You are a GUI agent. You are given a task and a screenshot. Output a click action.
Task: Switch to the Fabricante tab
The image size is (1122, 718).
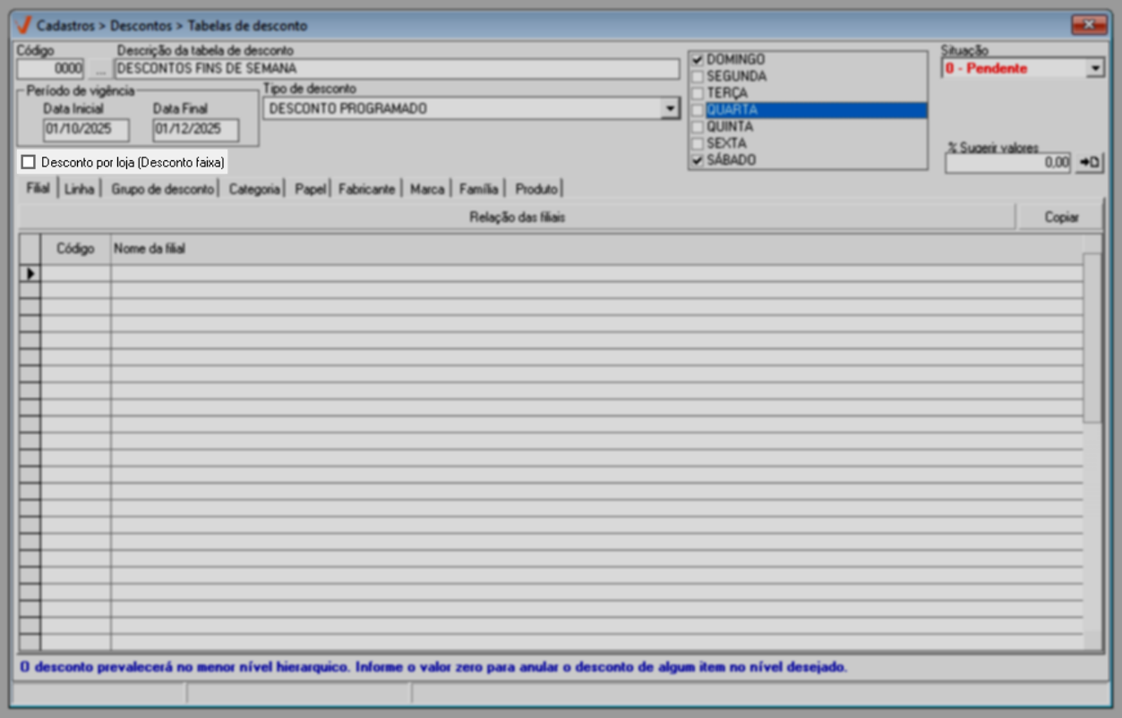[x=366, y=189]
